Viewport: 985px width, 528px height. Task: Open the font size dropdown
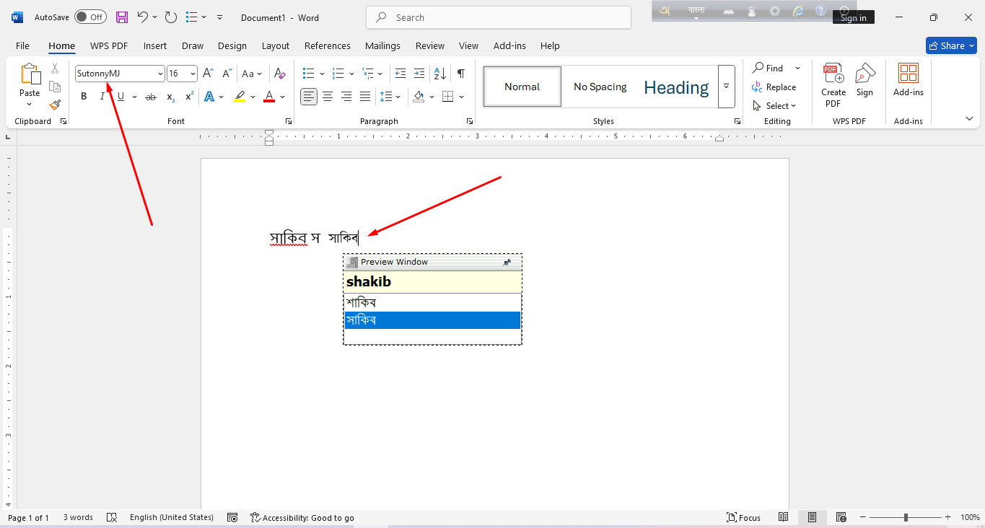pos(193,74)
